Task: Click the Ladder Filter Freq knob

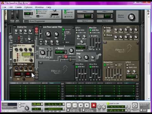Action: point(48,34)
